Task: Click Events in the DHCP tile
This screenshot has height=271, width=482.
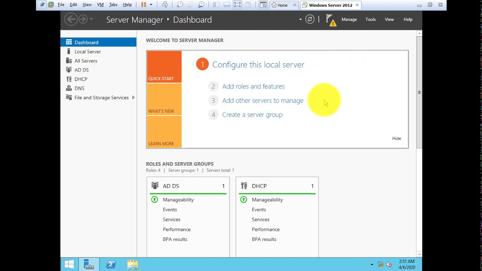Action: pyautogui.click(x=259, y=210)
